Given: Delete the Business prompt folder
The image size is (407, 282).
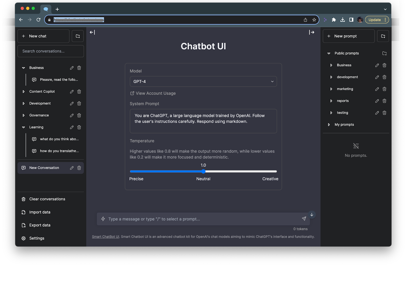Looking at the screenshot, I should 384,65.
